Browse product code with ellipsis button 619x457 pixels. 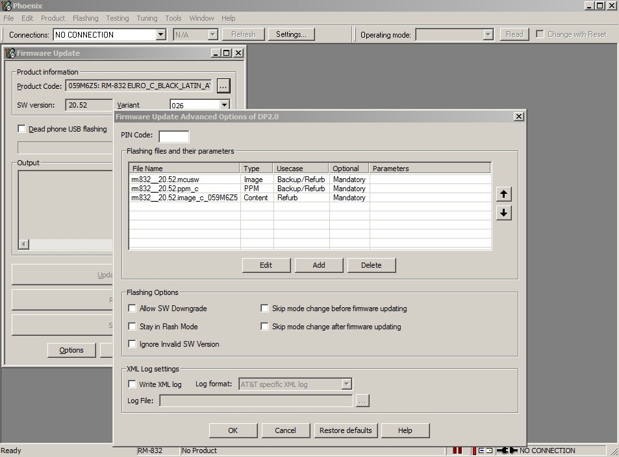tap(223, 86)
